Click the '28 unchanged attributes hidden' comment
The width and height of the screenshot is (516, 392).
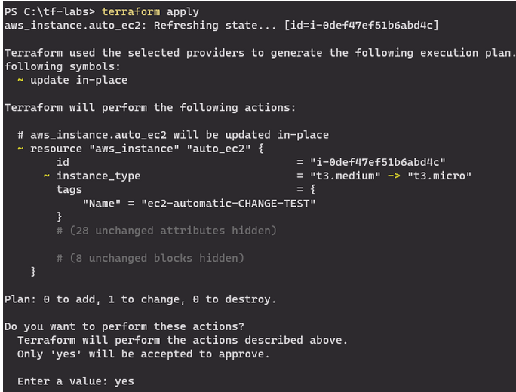coord(167,231)
